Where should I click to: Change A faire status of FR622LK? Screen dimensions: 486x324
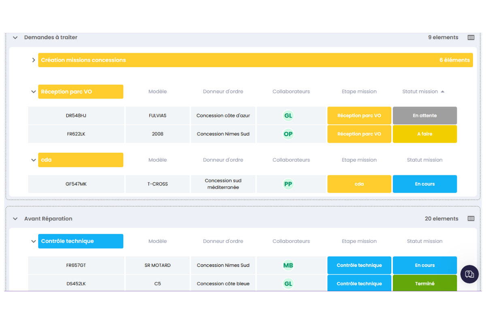tap(425, 134)
